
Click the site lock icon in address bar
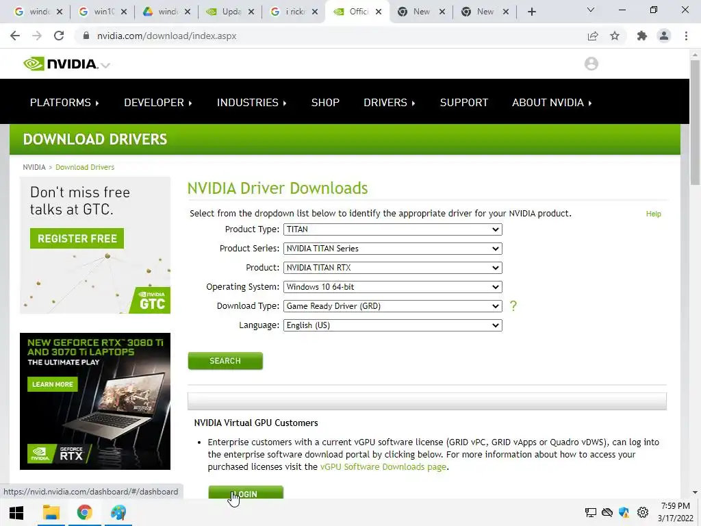86,36
